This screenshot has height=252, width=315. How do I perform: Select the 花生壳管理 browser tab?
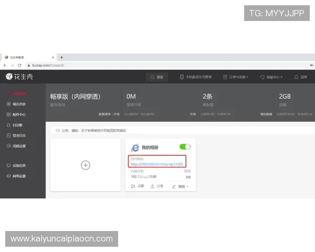coord(28,57)
